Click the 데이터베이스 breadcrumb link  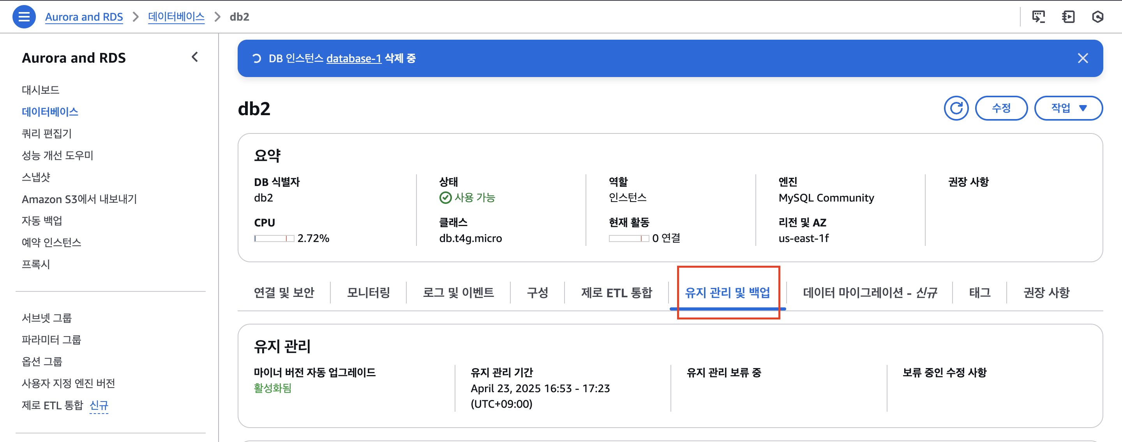[176, 17]
